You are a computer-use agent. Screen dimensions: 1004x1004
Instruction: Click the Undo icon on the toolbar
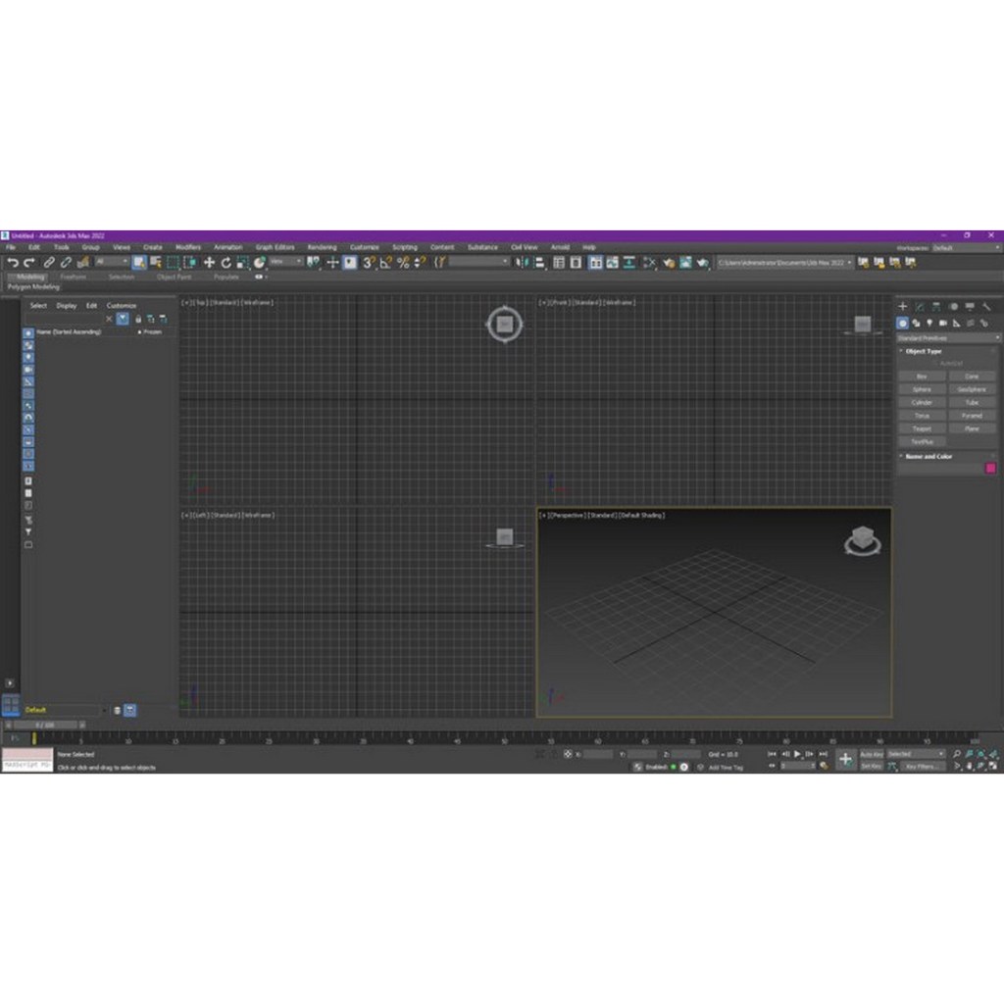pyautogui.click(x=12, y=263)
